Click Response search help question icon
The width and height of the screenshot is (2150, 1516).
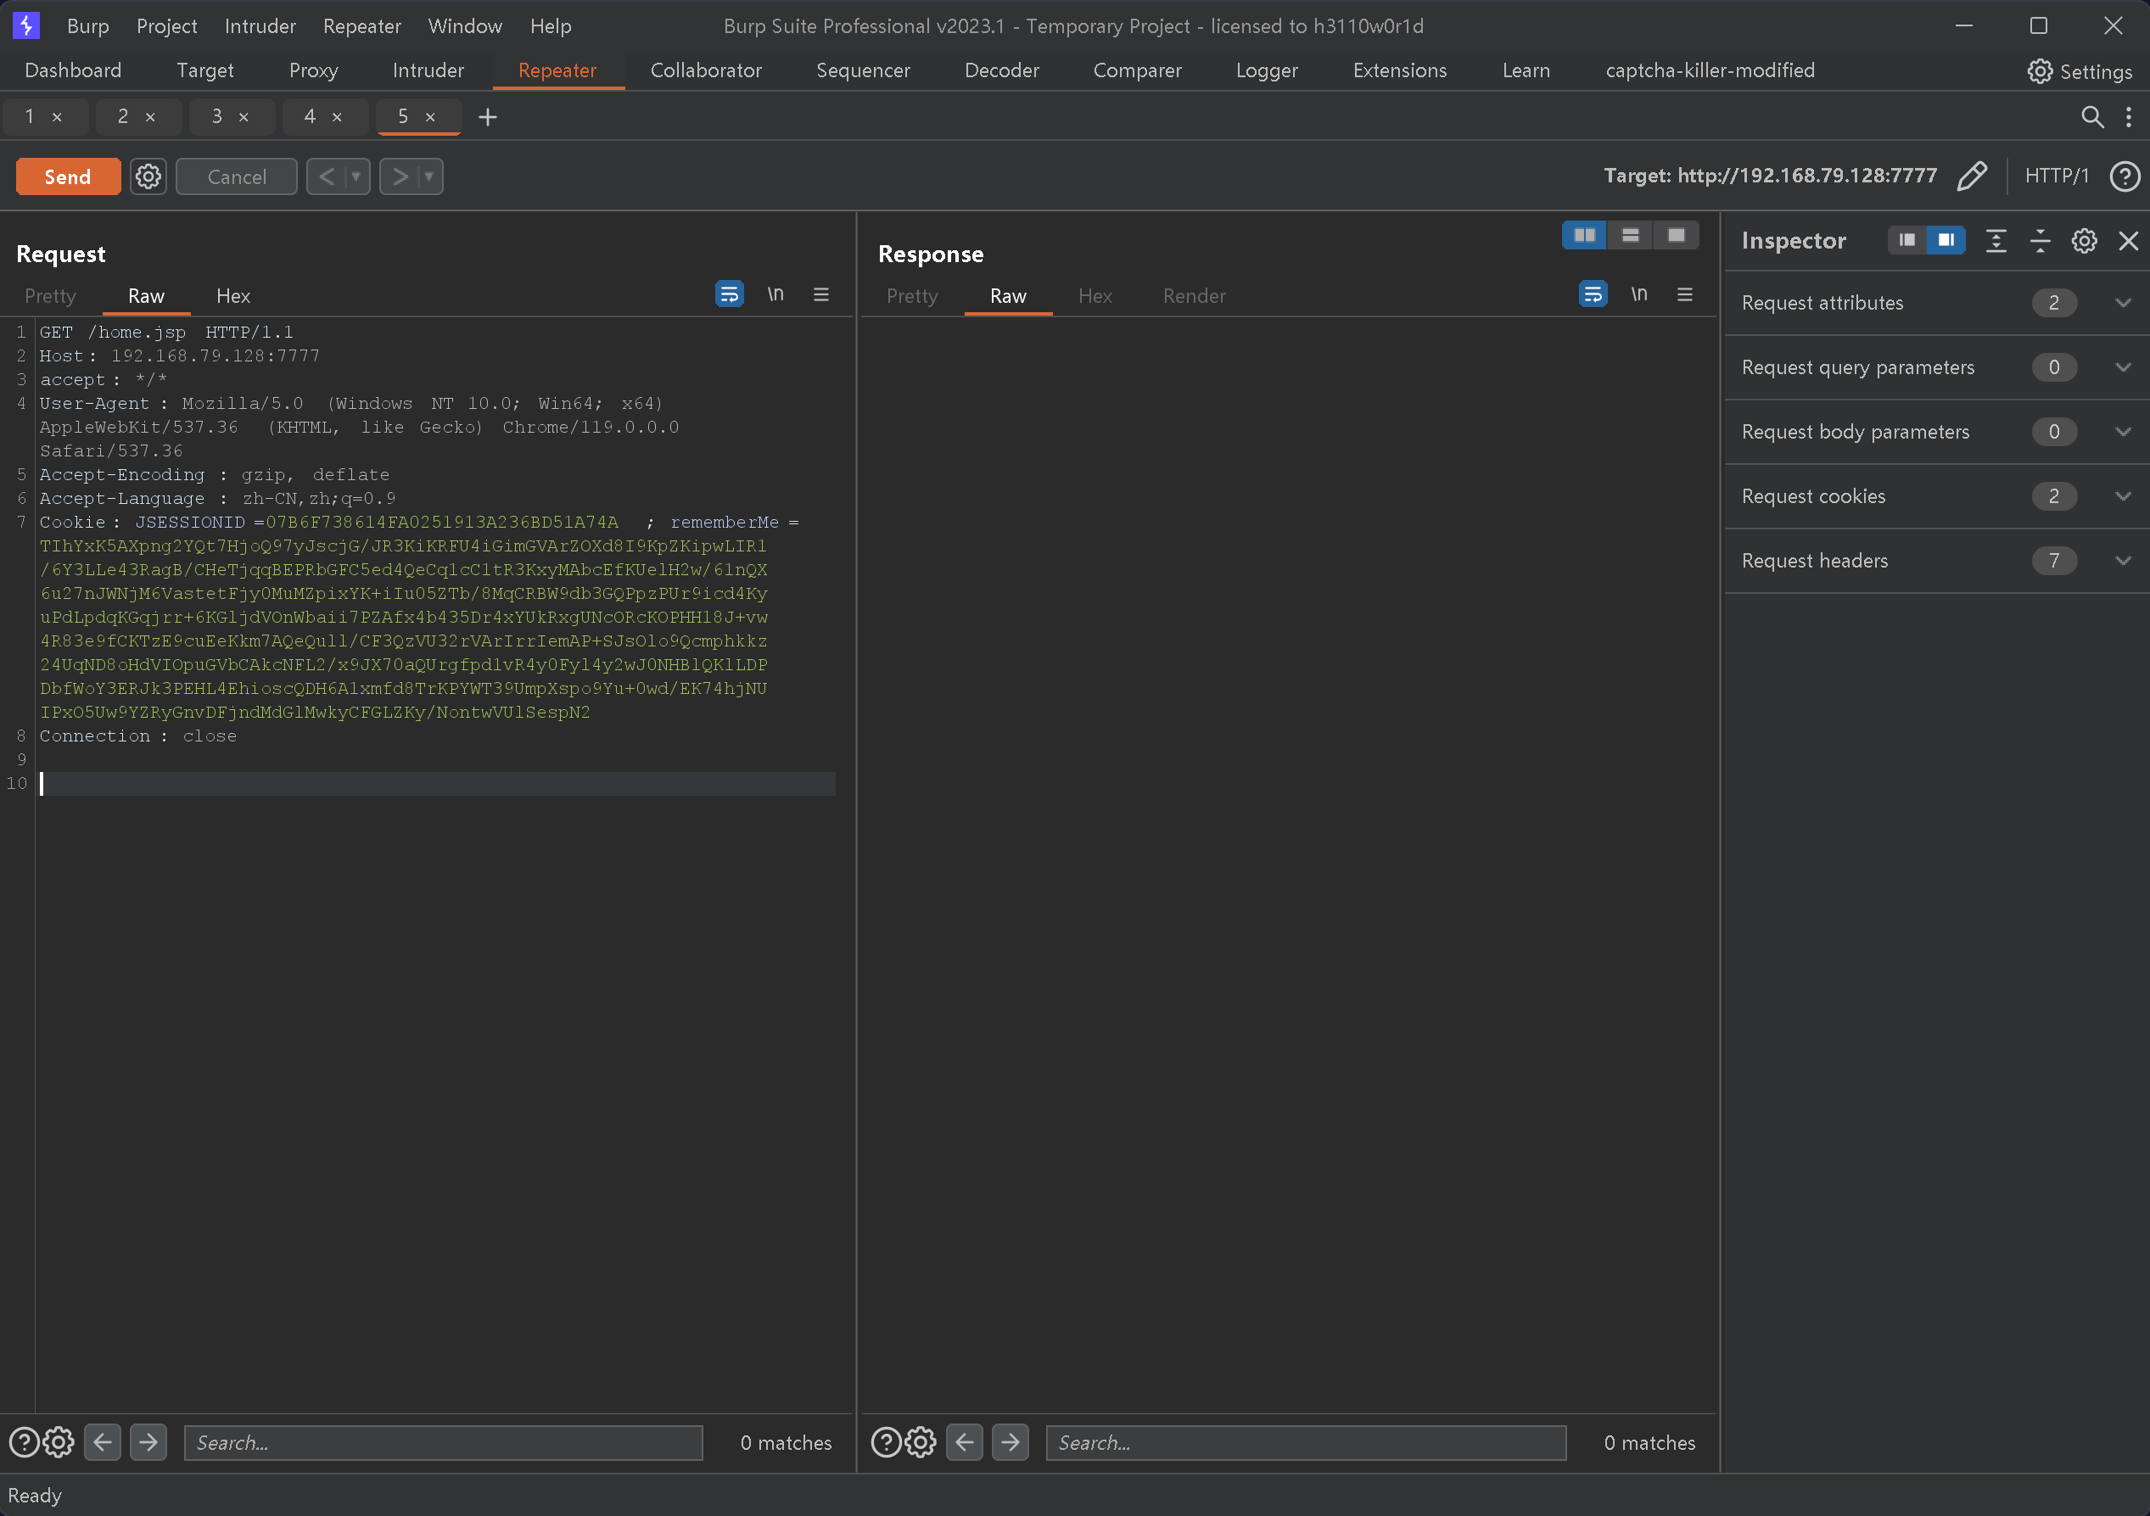(x=885, y=1442)
